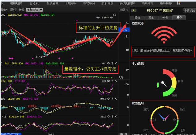This screenshot has width=196, height=135.
Task: Click the 买卖信号 clock dial
Action: click(x=164, y=120)
